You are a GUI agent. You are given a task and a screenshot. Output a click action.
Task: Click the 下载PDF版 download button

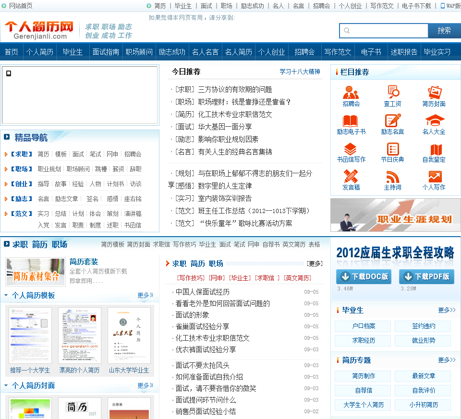coord(426,276)
